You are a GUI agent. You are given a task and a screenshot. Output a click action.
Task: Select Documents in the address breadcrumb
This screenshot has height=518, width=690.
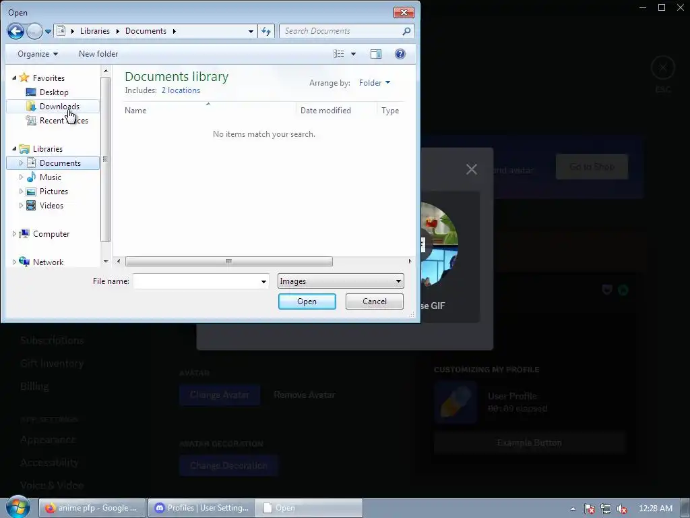click(146, 31)
